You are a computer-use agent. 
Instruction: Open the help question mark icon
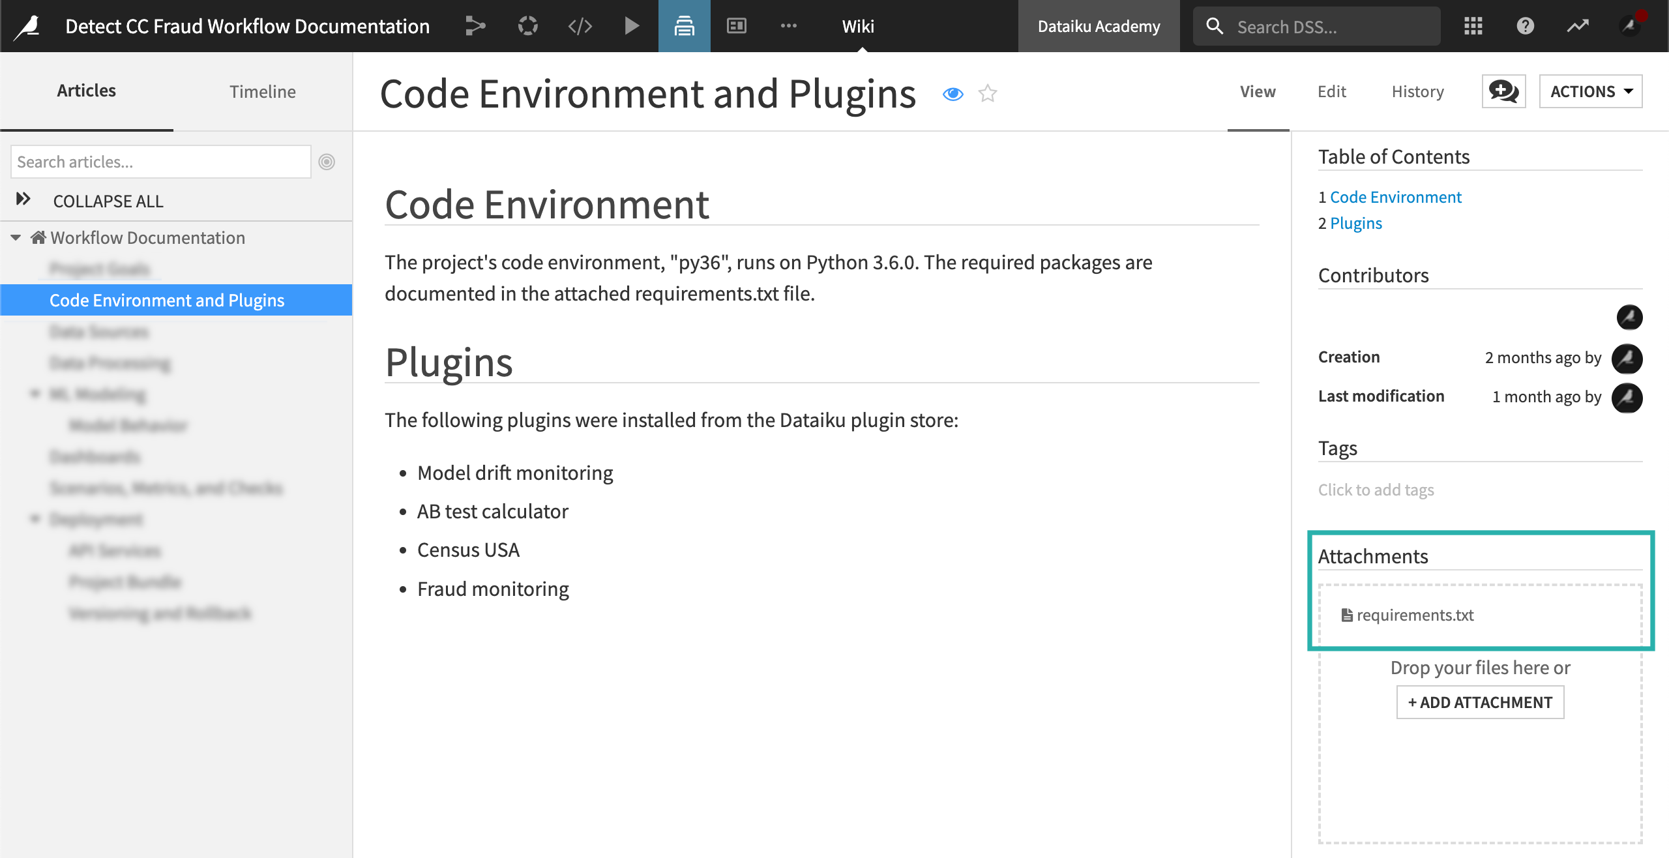1525,25
